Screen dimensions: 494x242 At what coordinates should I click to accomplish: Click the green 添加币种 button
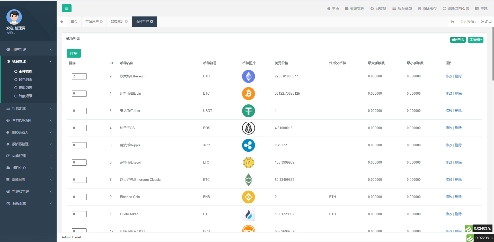[475, 40]
